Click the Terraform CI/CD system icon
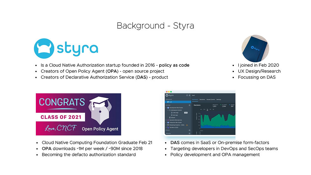The image size is (311, 175). 168,128
